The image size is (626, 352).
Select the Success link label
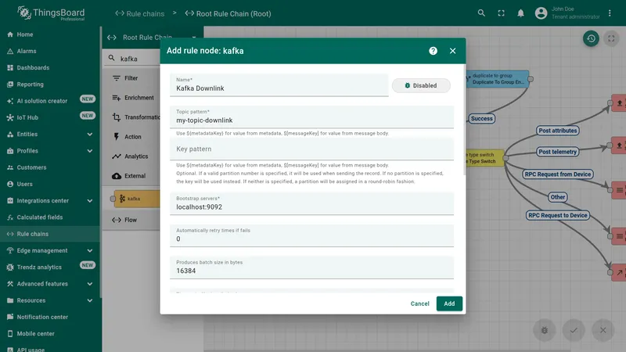point(481,119)
